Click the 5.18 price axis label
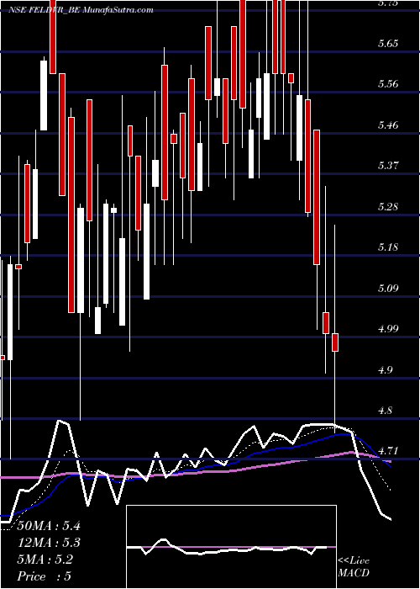 click(388, 247)
